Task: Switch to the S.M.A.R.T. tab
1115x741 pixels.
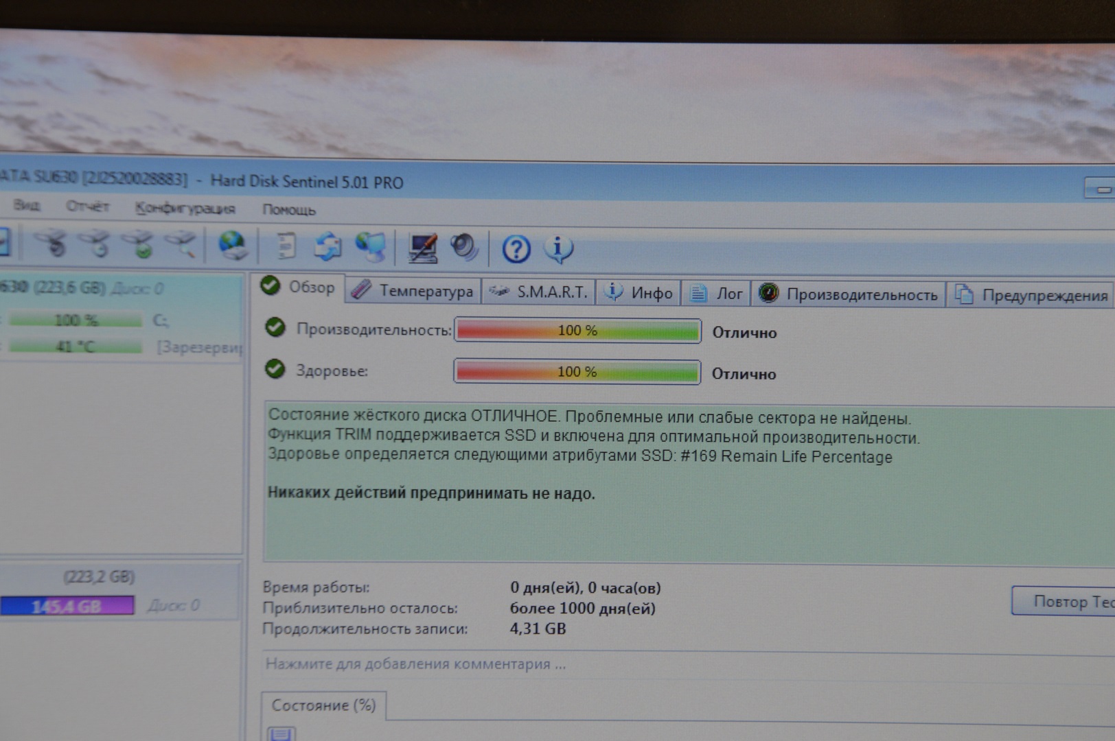Action: tap(539, 292)
